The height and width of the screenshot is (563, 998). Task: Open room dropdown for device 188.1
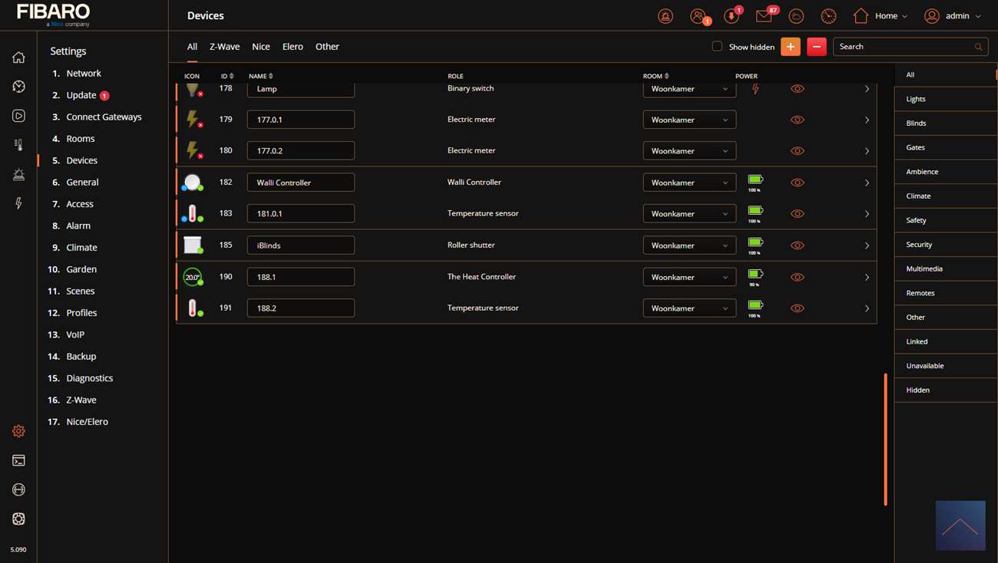click(689, 277)
